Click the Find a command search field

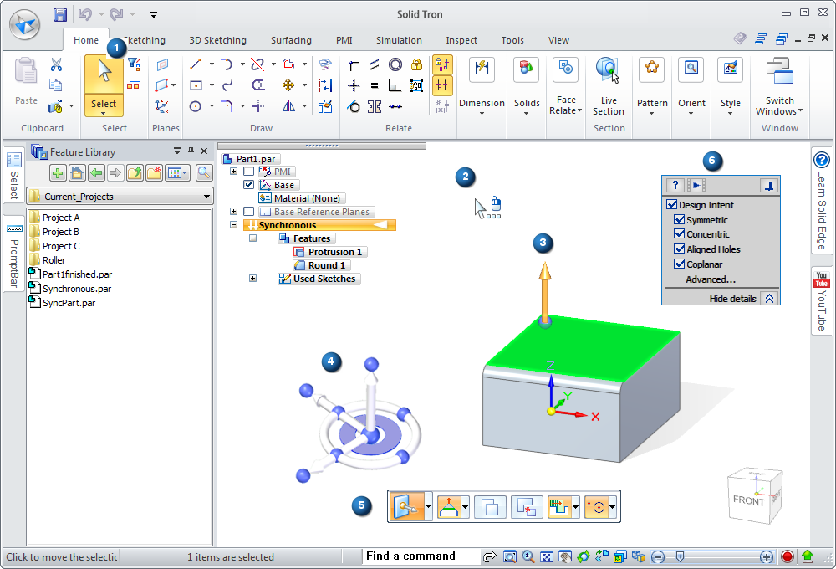click(x=421, y=556)
